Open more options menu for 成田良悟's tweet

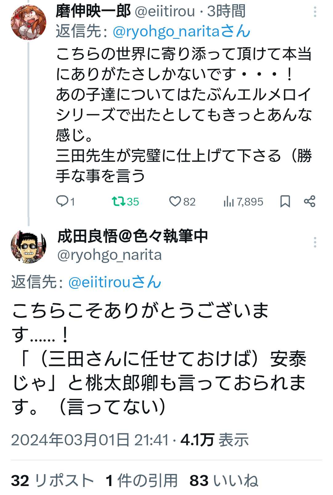point(315,242)
